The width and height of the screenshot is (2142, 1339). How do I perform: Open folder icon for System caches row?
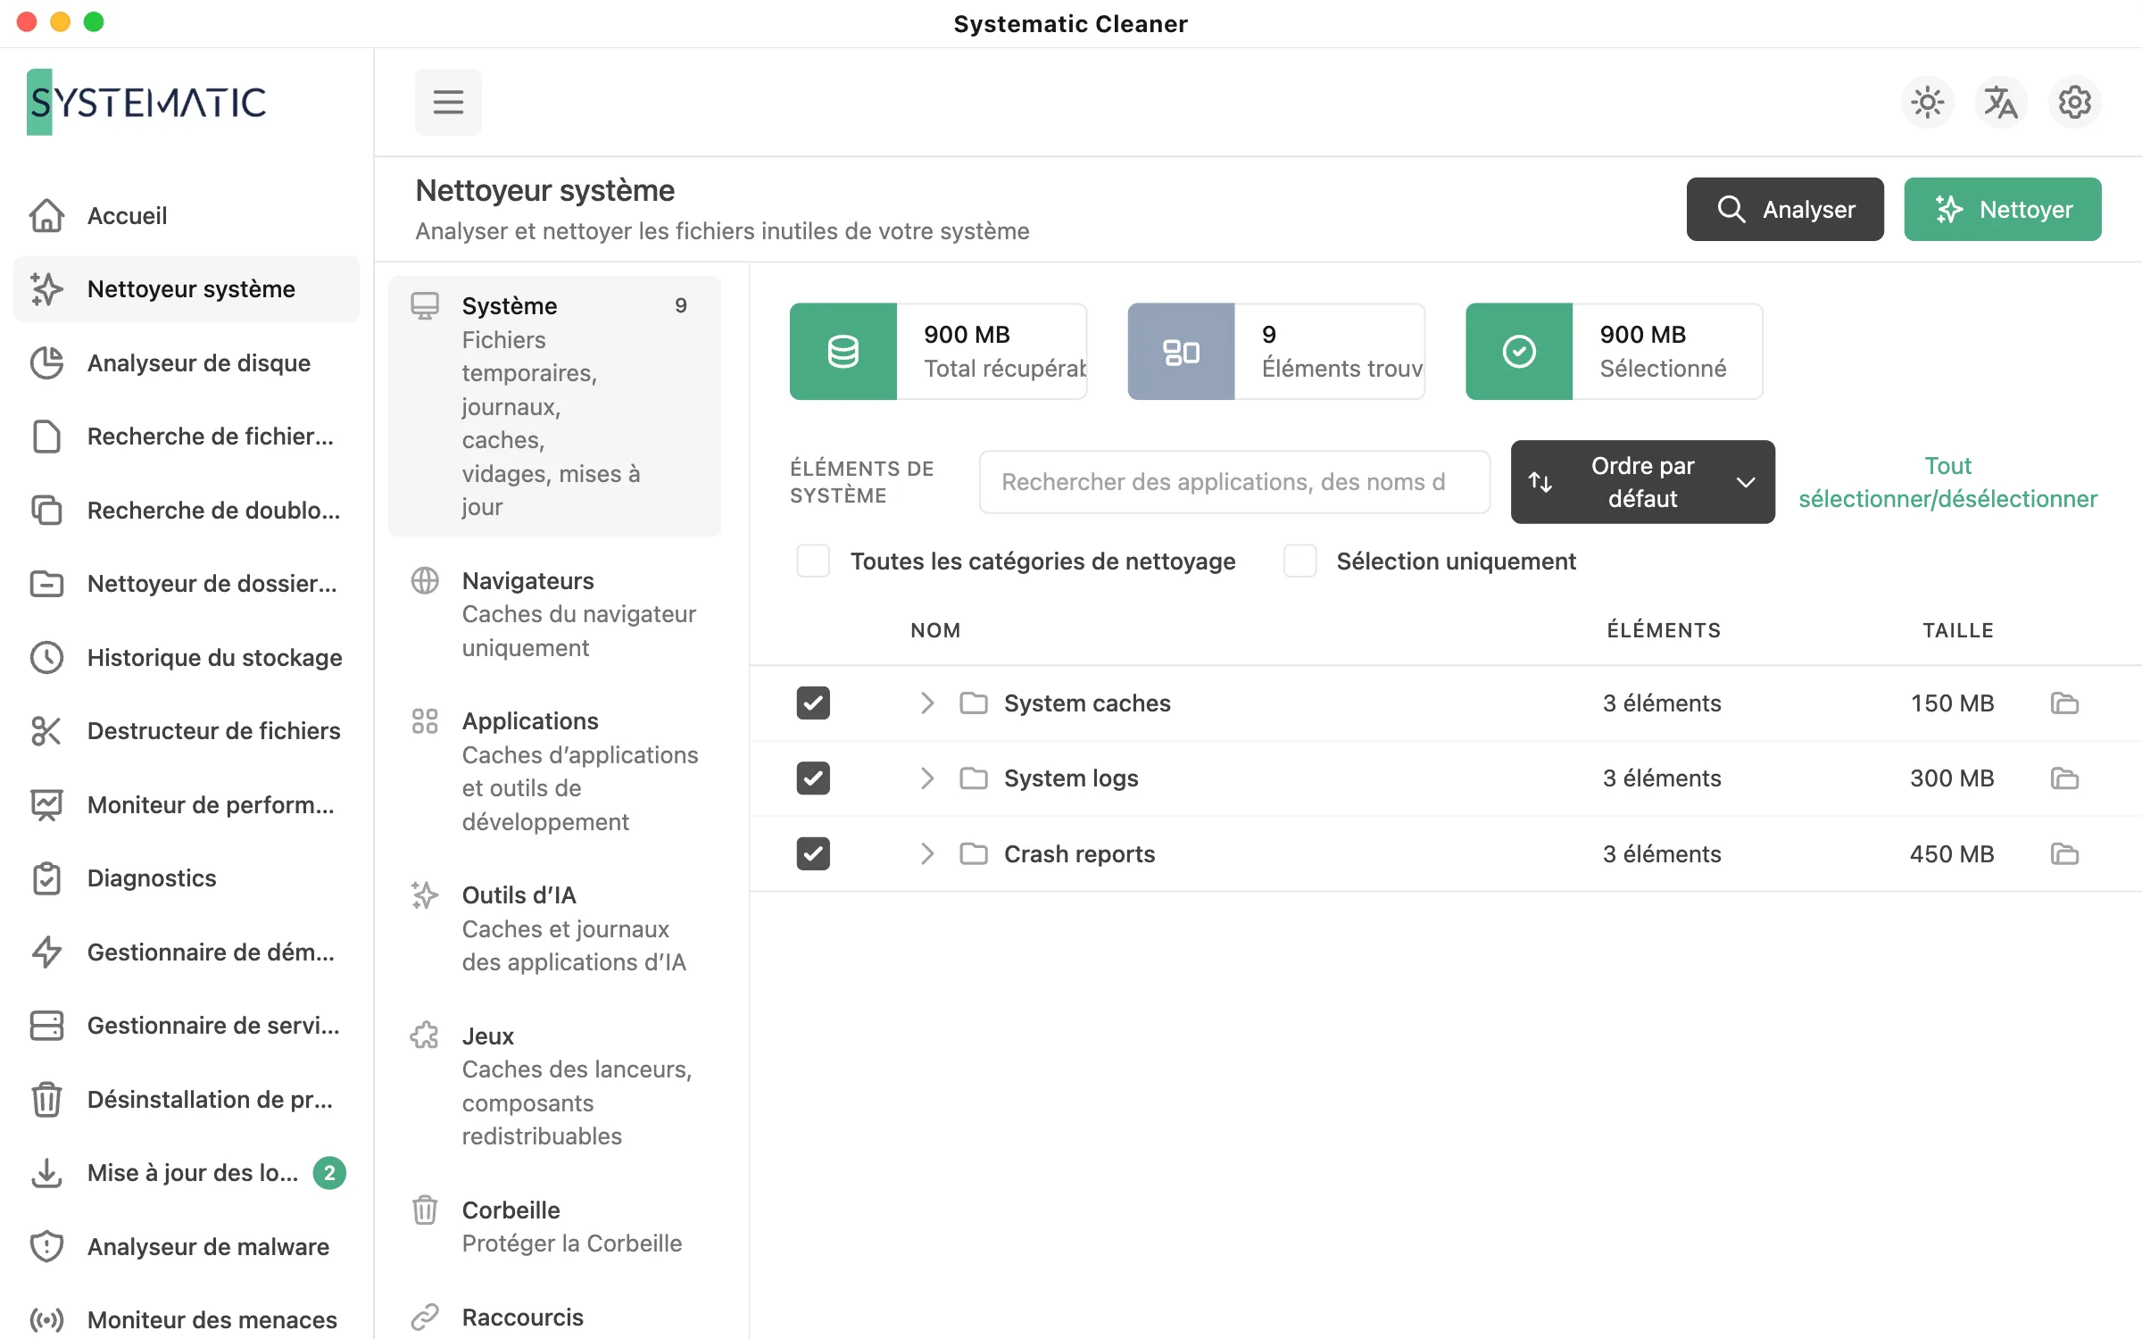2064,703
